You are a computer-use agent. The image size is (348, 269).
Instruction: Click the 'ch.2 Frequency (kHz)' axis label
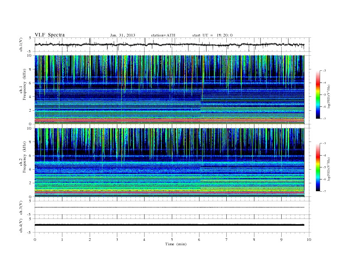(x=22, y=163)
